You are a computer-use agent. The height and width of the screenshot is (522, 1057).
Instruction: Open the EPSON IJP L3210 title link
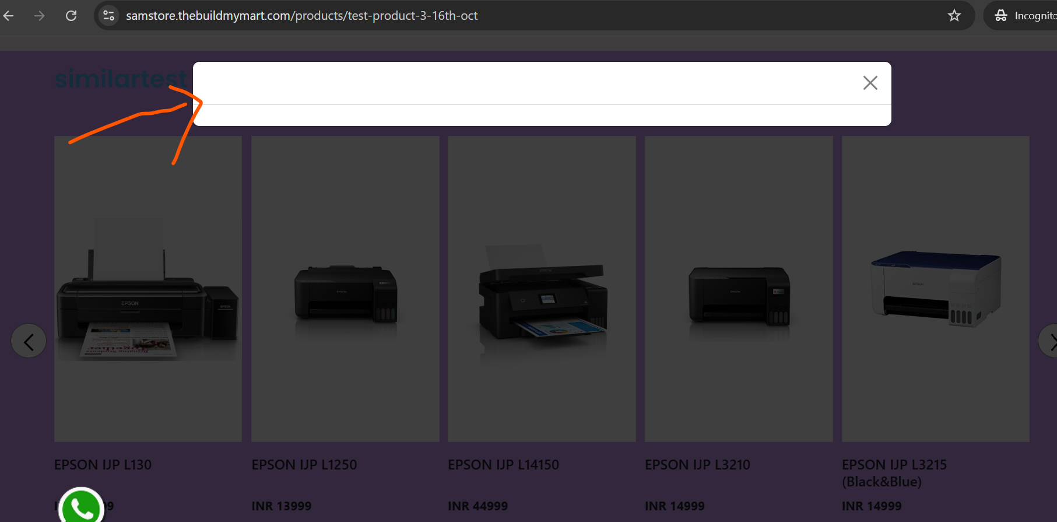click(x=698, y=465)
